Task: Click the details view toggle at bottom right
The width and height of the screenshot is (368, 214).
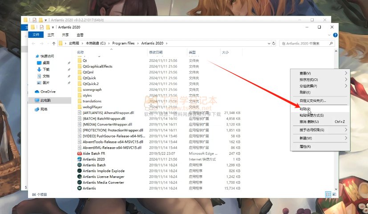Action: [x=328, y=194]
